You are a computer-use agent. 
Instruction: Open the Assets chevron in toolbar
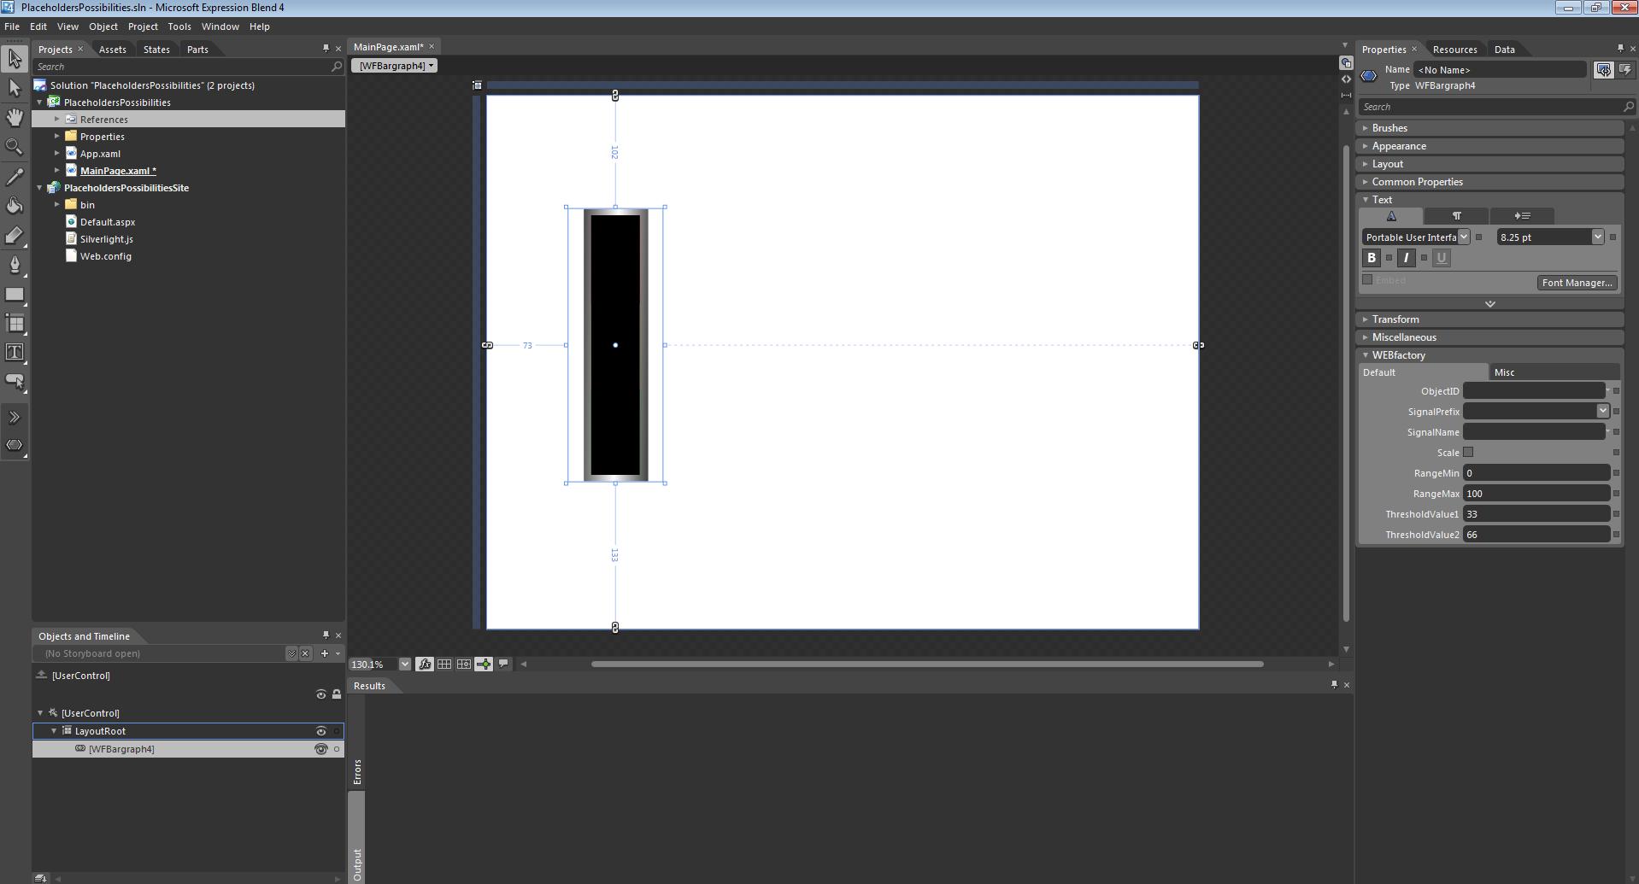pyautogui.click(x=15, y=418)
